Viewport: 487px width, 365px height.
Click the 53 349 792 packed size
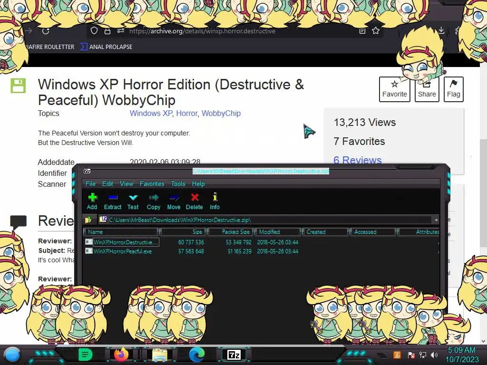[x=238, y=242]
